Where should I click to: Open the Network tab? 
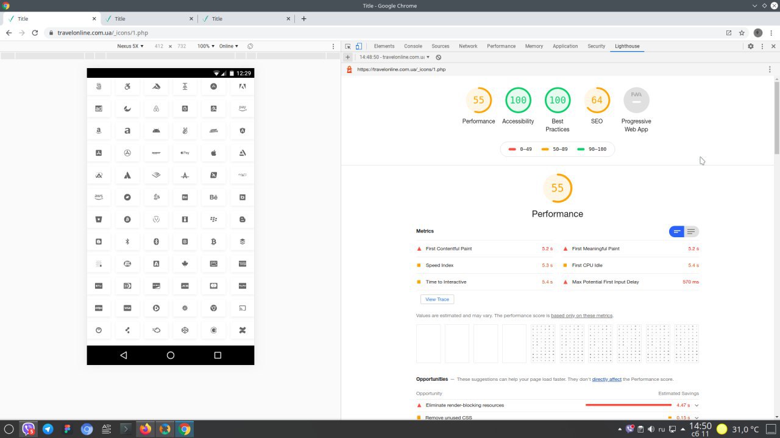[x=468, y=46]
